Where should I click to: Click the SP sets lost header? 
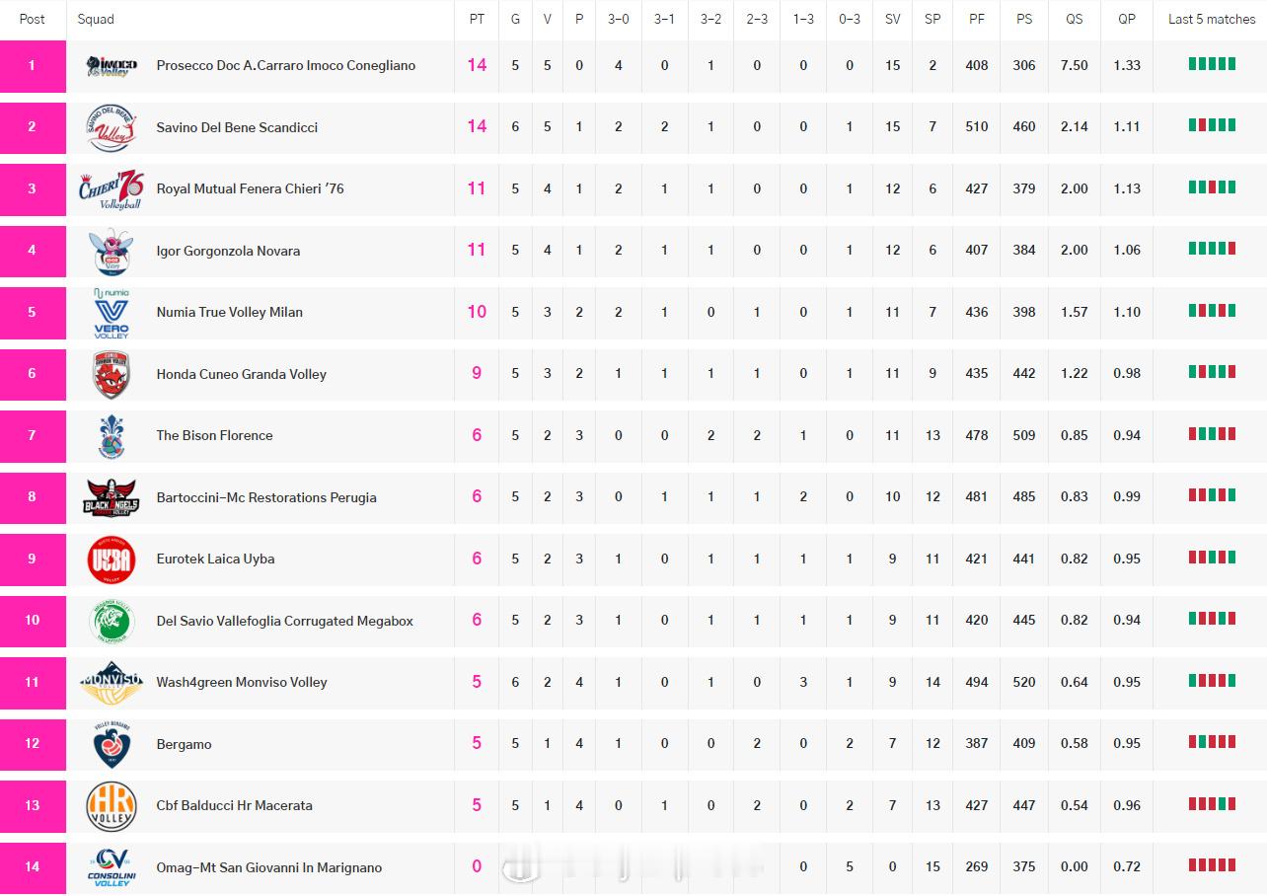pyautogui.click(x=932, y=19)
